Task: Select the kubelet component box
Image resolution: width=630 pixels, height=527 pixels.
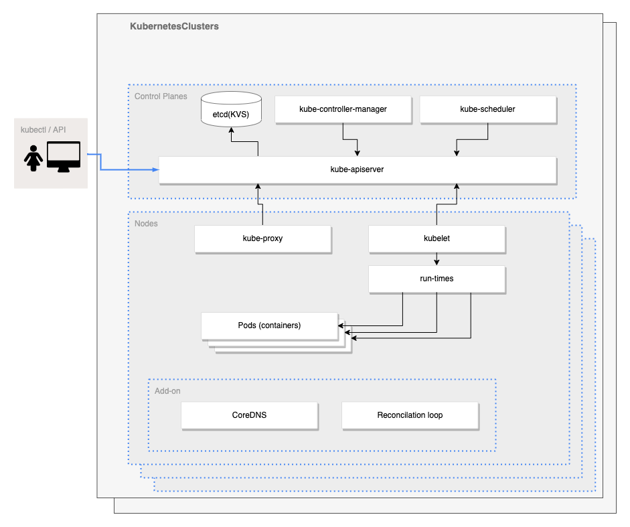Action: pos(436,238)
